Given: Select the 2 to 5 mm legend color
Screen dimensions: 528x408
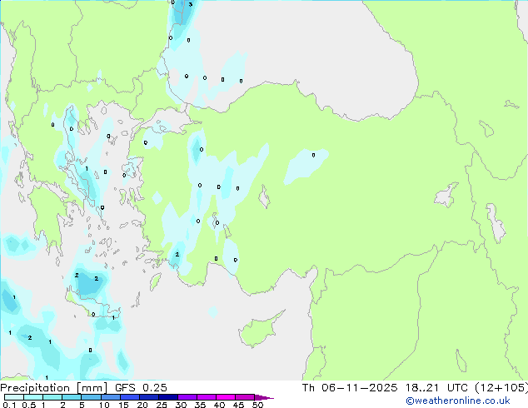Looking at the screenshot, I should (72, 397).
